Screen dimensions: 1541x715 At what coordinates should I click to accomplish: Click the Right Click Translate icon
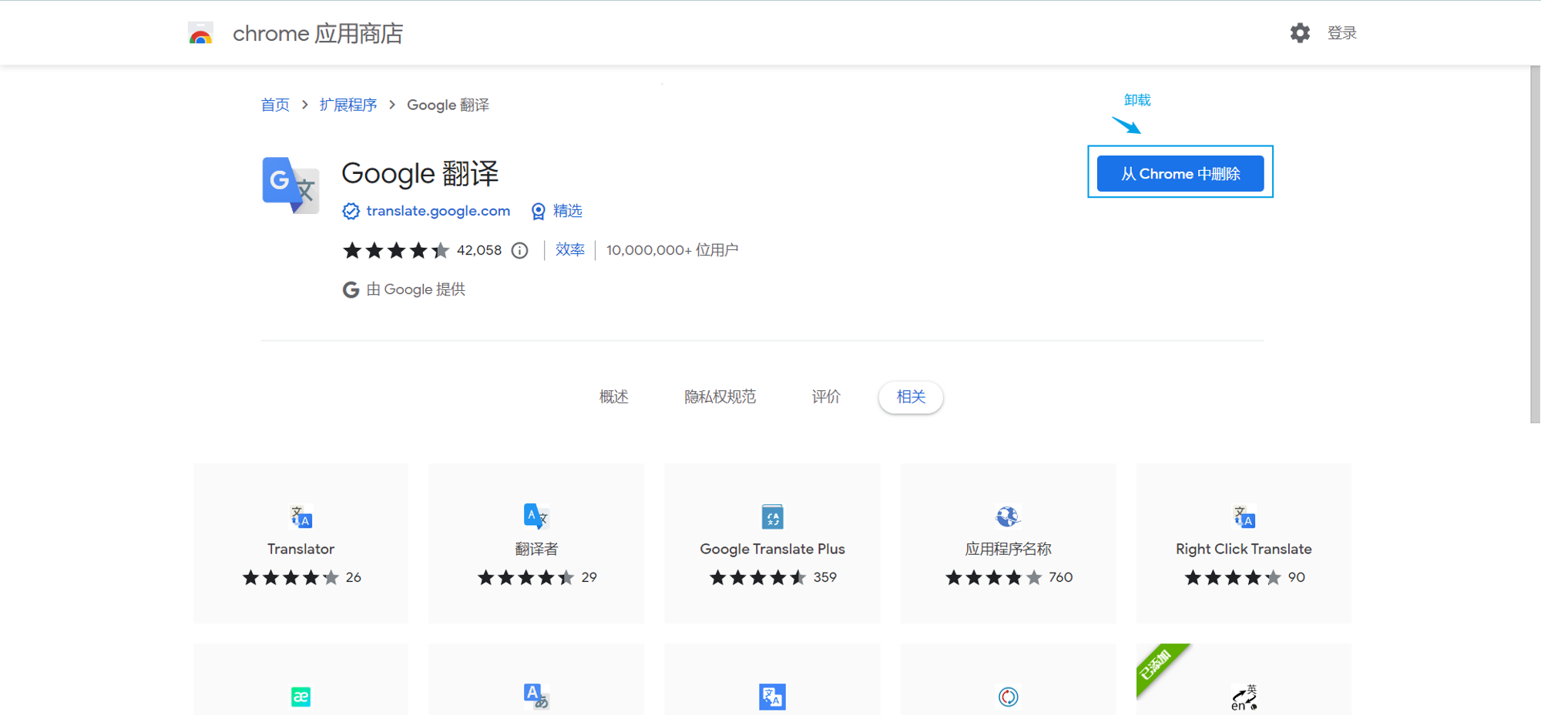tap(1244, 516)
